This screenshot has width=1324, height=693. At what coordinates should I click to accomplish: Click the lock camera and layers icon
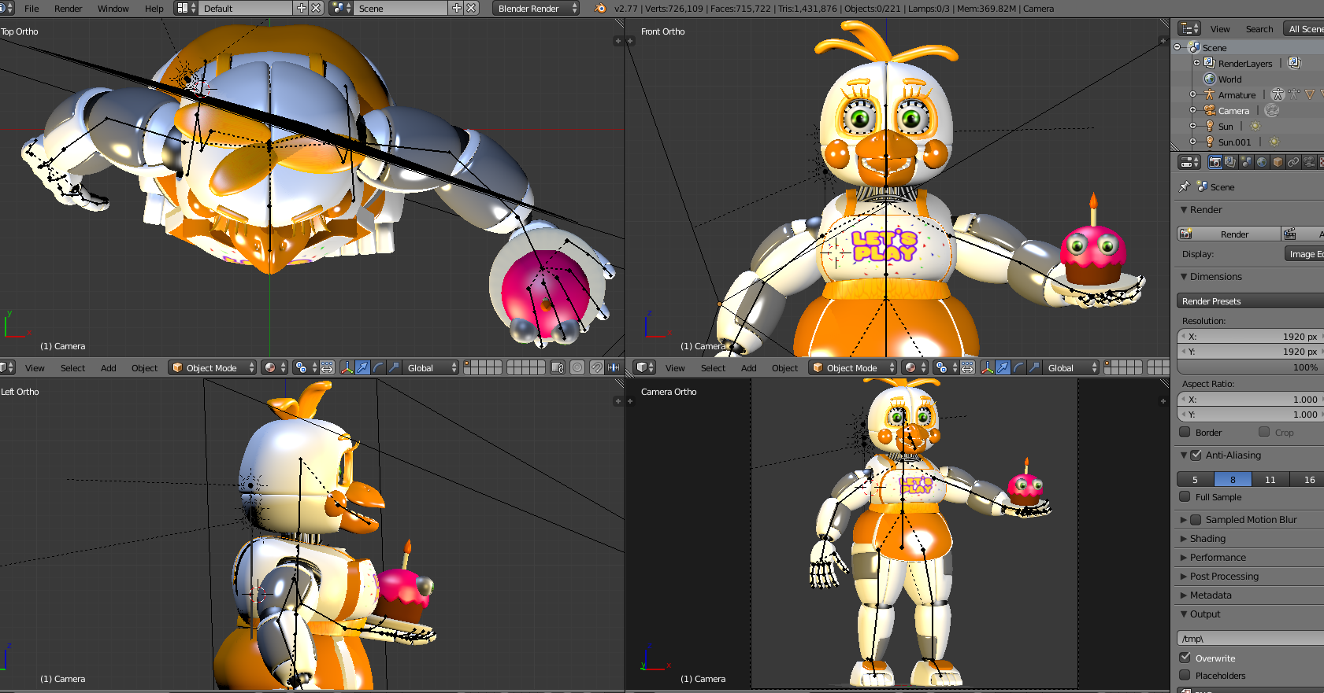click(558, 367)
